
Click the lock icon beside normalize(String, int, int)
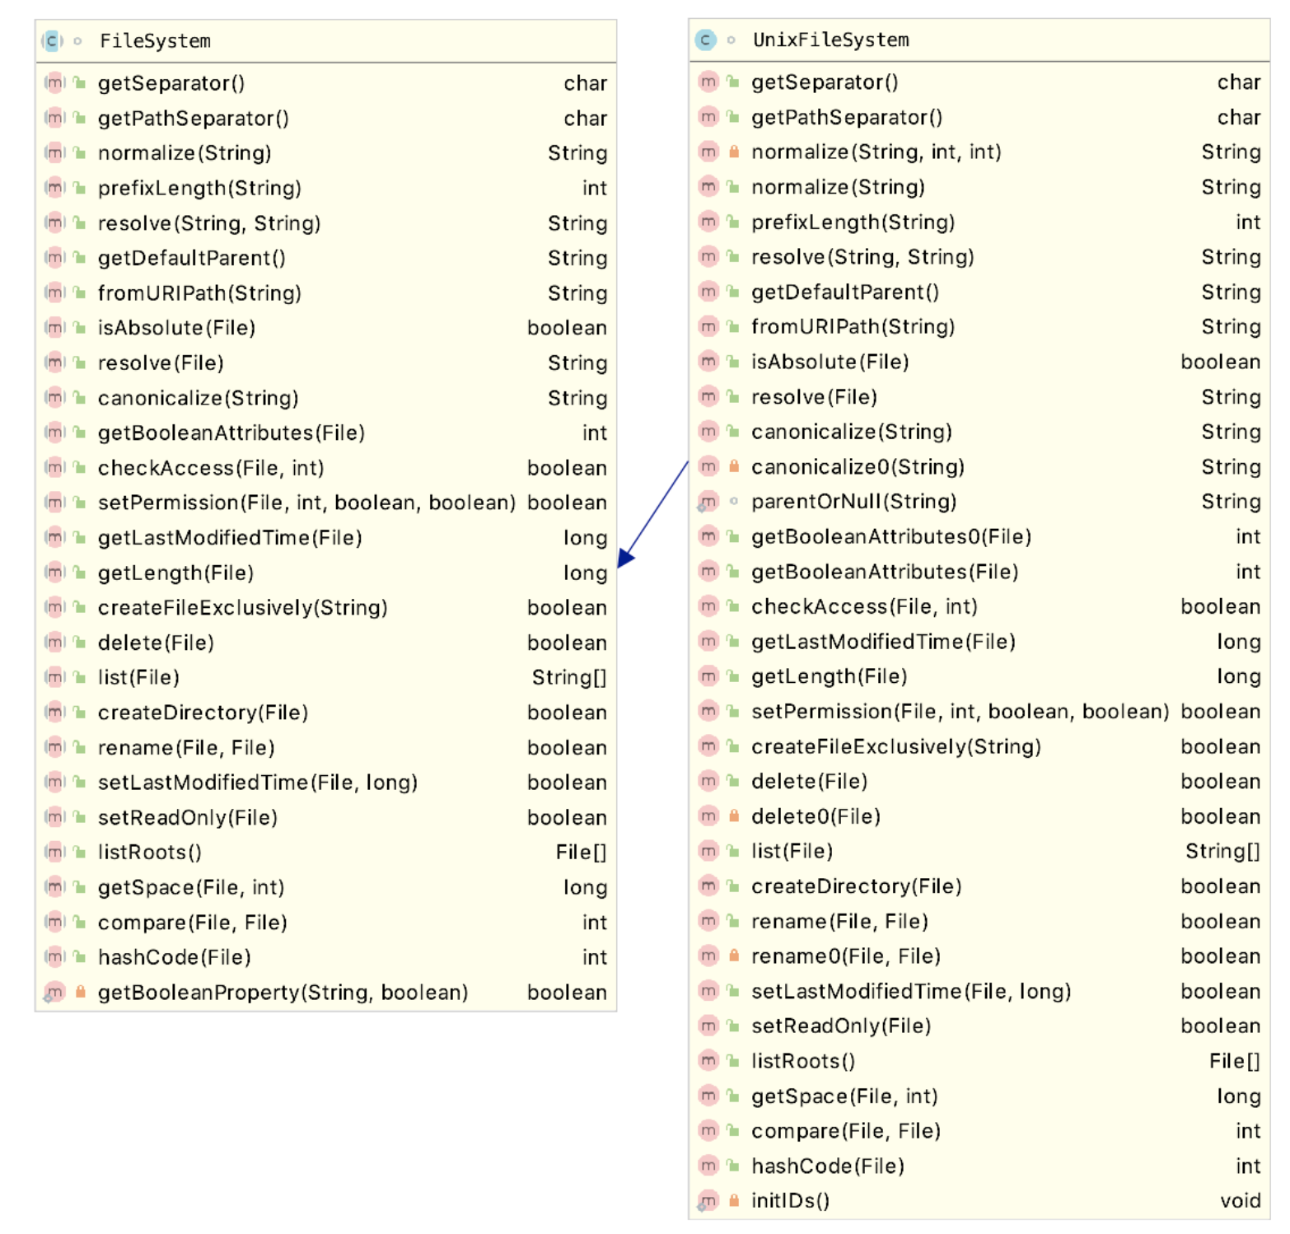(x=733, y=152)
